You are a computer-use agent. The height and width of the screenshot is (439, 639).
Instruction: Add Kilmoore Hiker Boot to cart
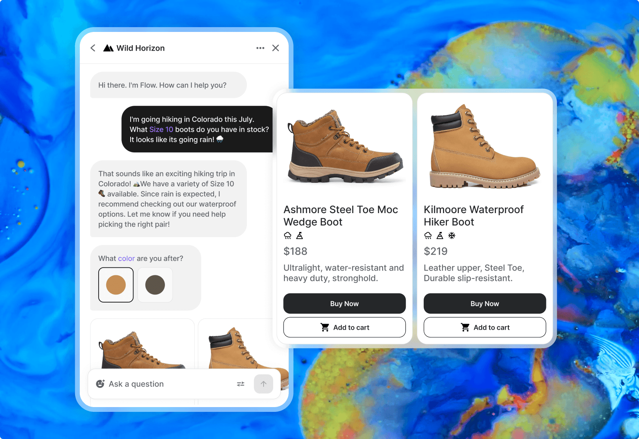pos(484,328)
